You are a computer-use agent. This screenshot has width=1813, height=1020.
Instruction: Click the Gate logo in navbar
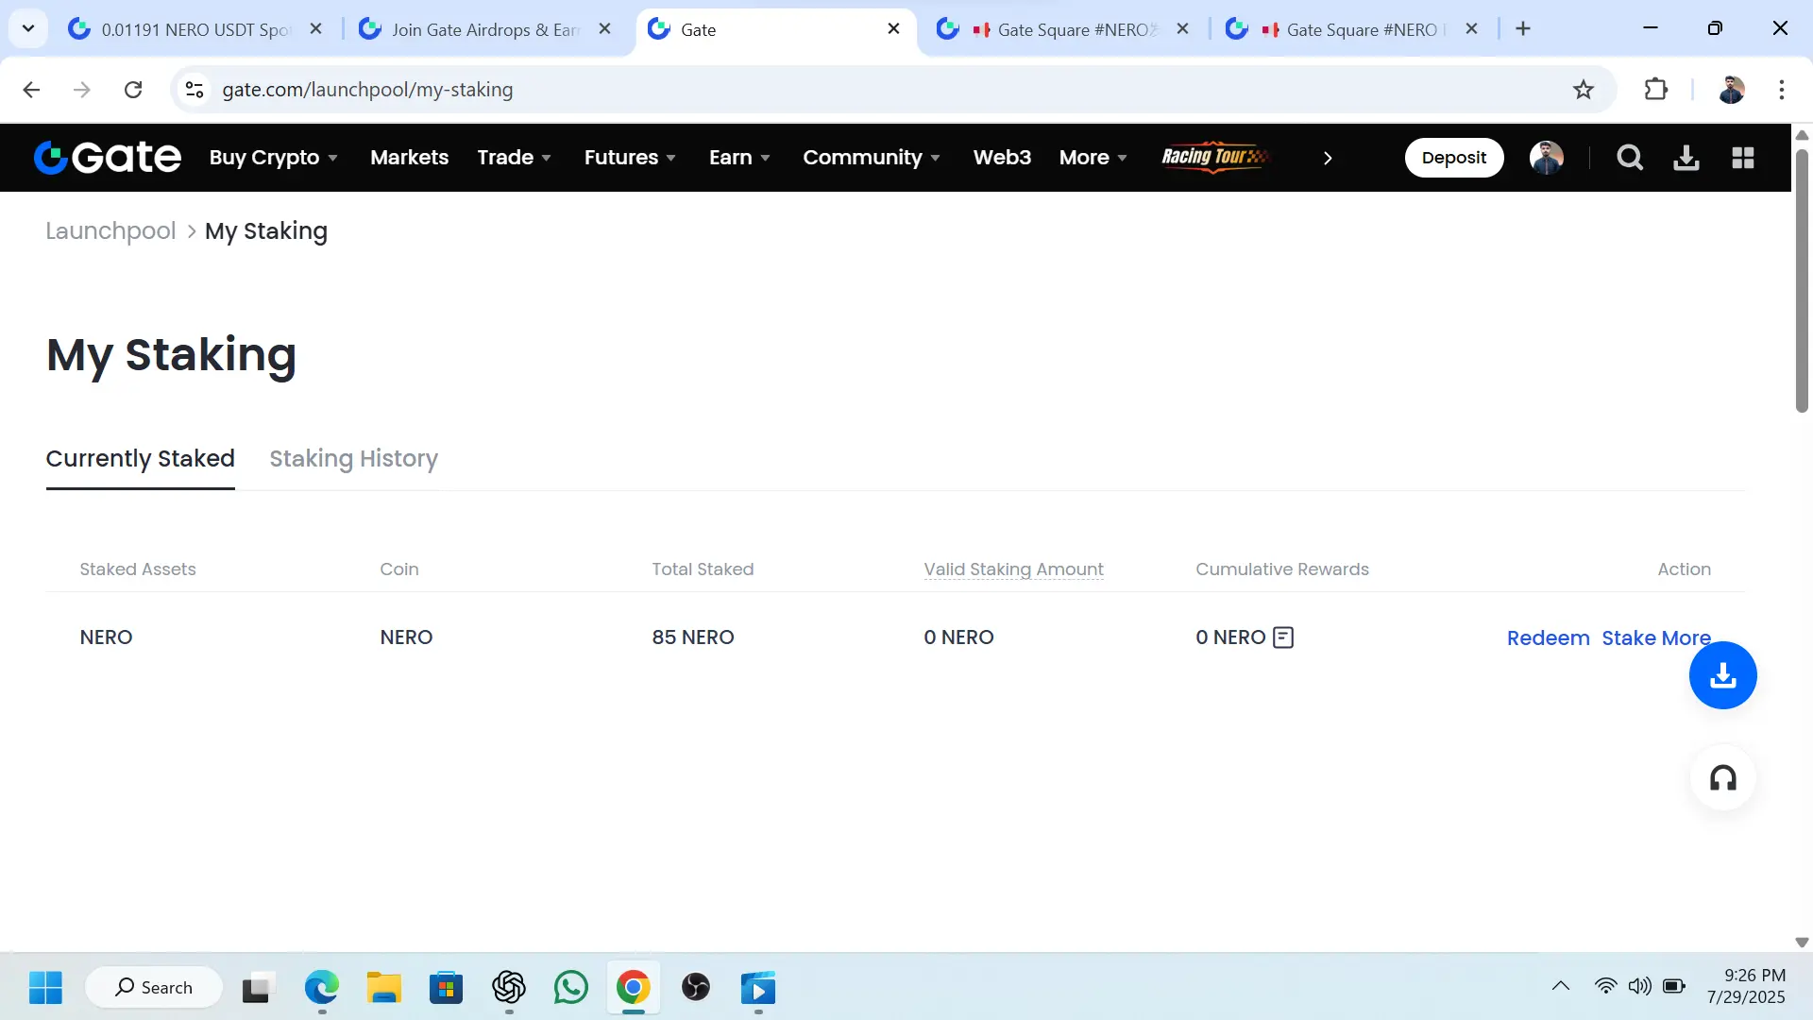pos(107,158)
